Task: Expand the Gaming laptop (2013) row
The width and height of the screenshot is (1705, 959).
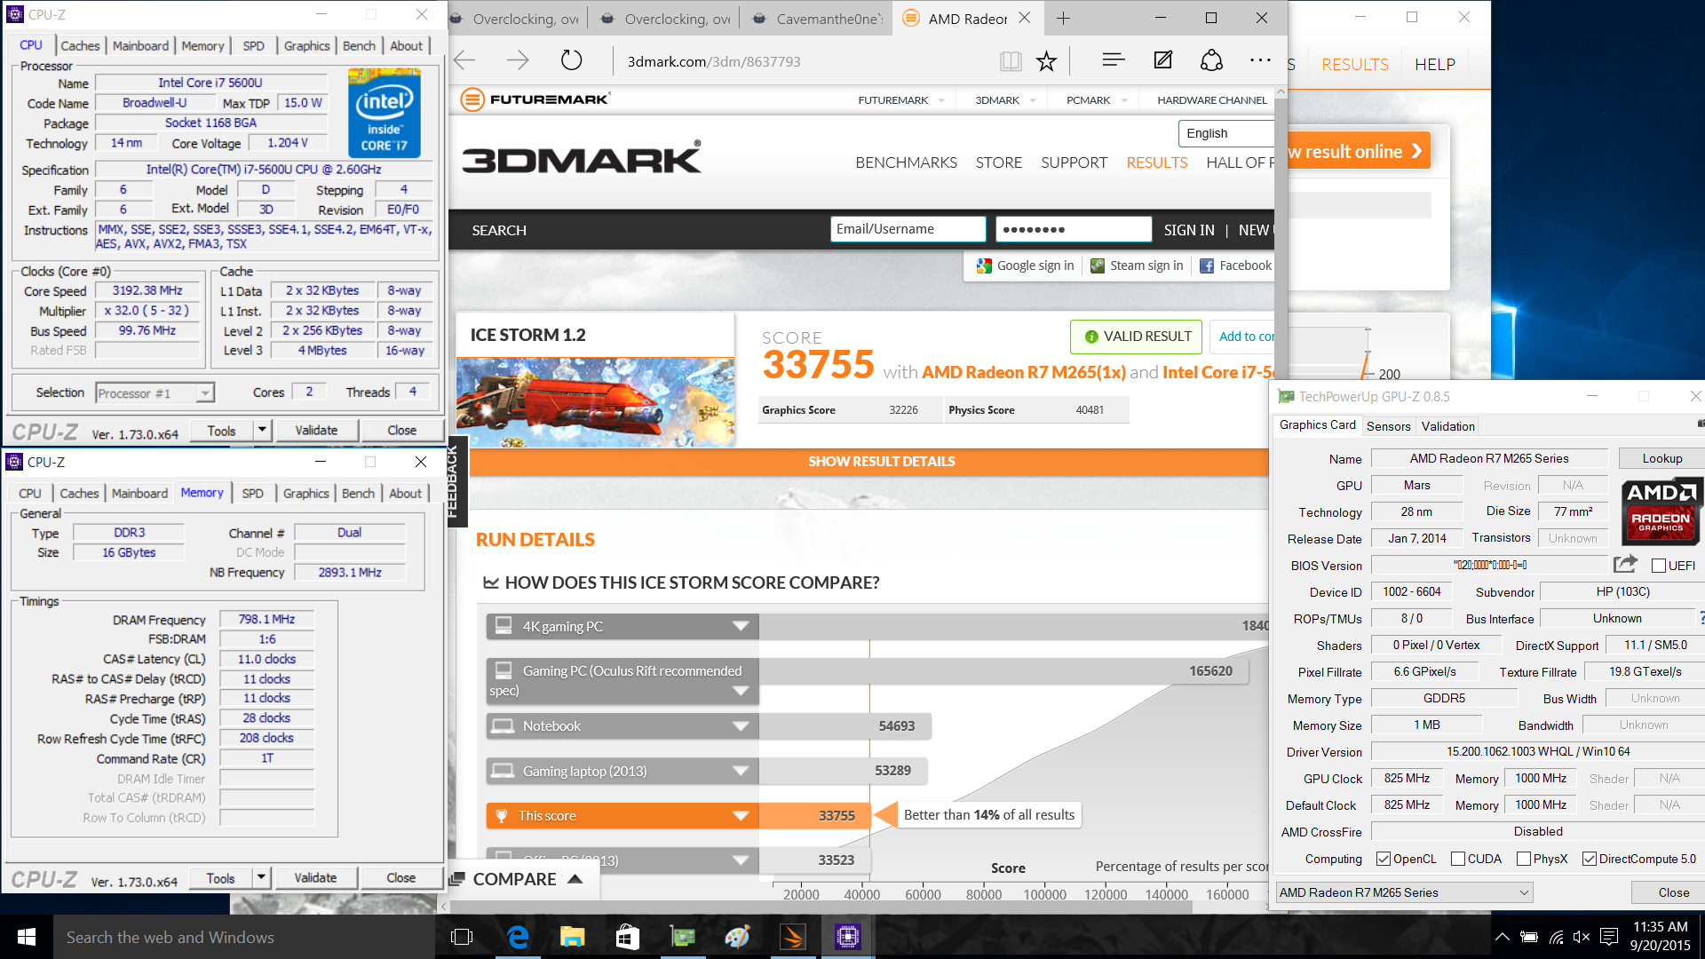Action: (740, 771)
